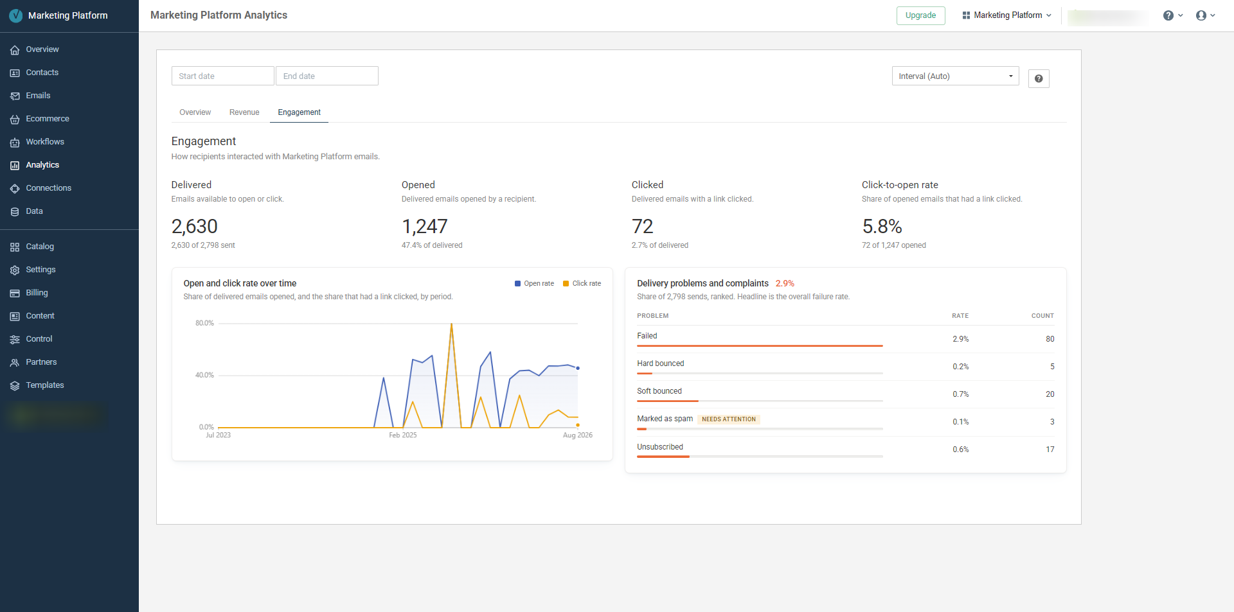This screenshot has width=1234, height=612.
Task: Click the Upgrade button
Action: (x=920, y=15)
